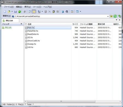Click the stacked windows toolbar icon
123x107 pixels.
[x=54, y=11]
